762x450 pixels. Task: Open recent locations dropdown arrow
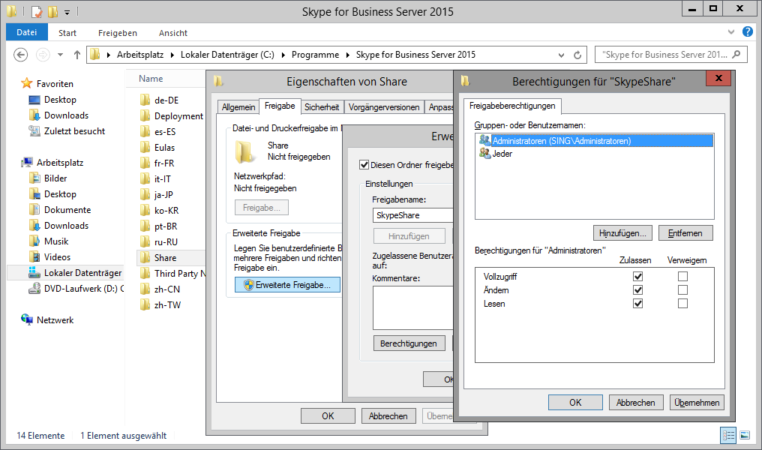(x=60, y=55)
